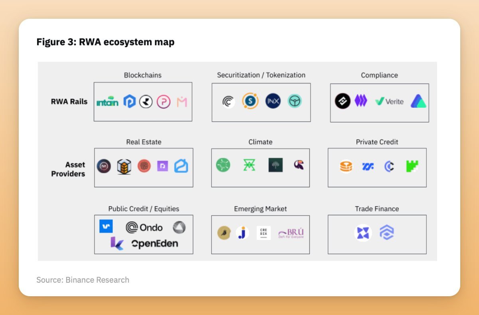Click the green circle logo in Climate

[x=223, y=164]
